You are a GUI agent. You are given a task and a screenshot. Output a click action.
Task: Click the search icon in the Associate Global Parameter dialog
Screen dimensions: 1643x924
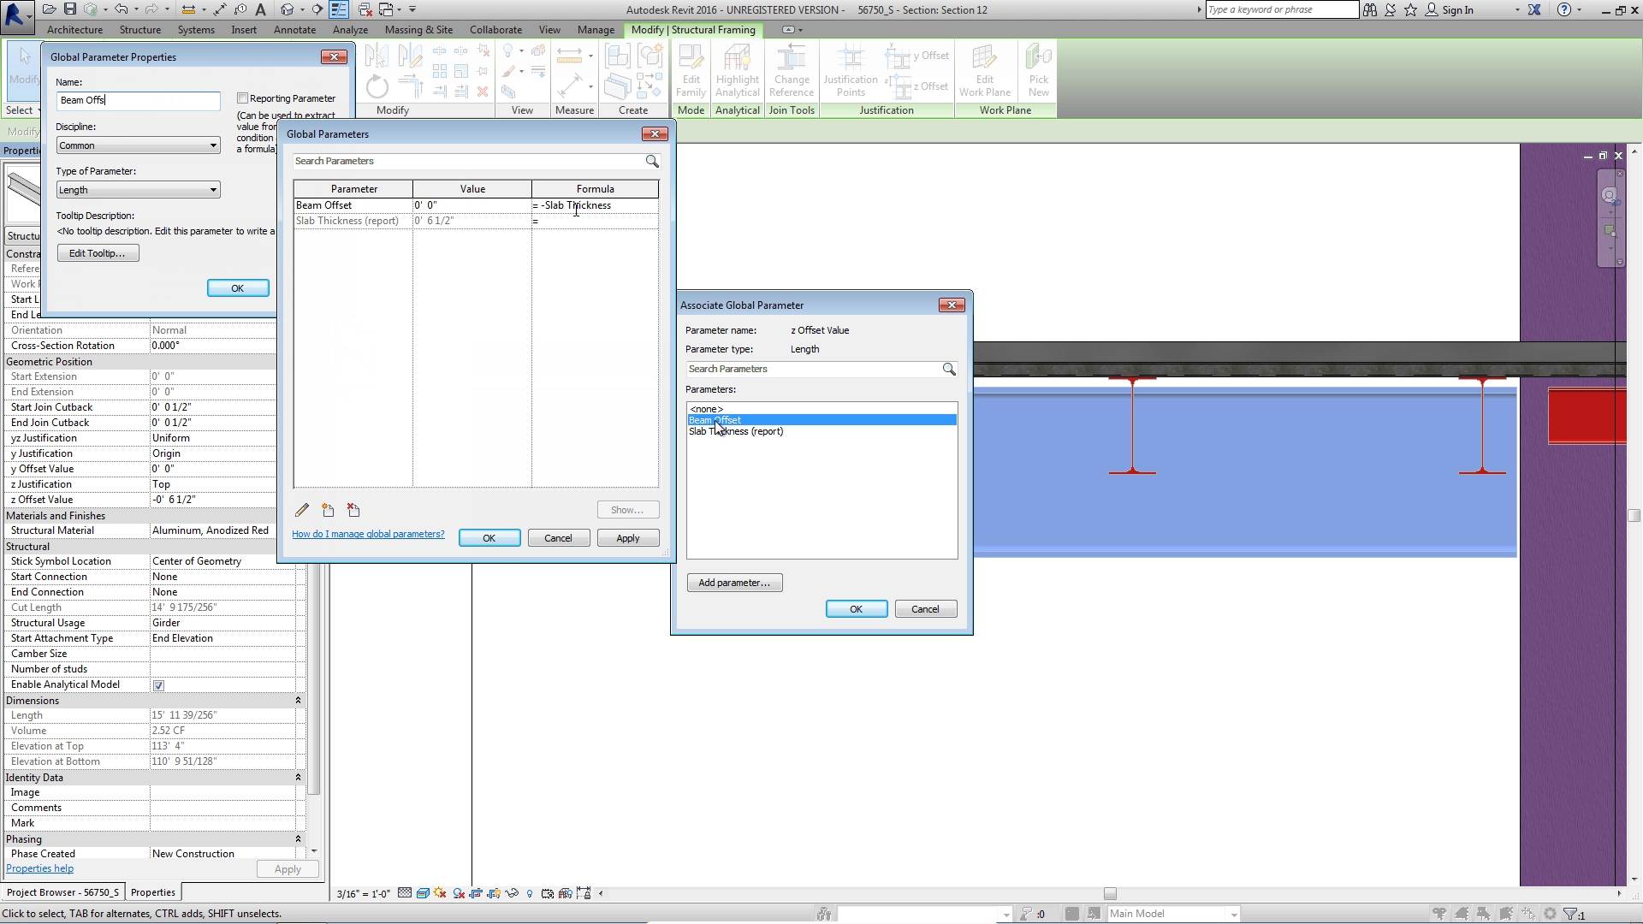949,369
